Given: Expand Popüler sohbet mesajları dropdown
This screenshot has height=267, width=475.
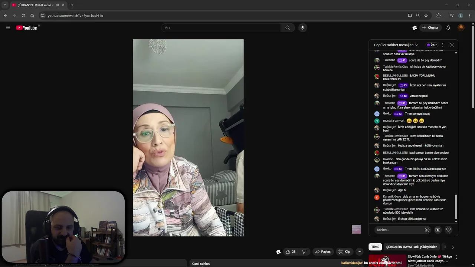Looking at the screenshot, I should point(396,45).
